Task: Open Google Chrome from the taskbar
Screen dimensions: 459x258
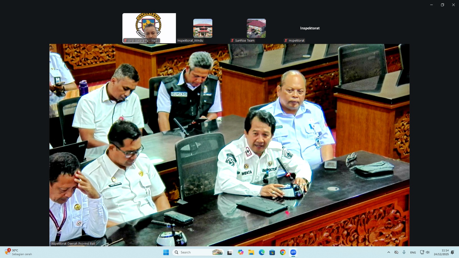Action: click(283, 252)
